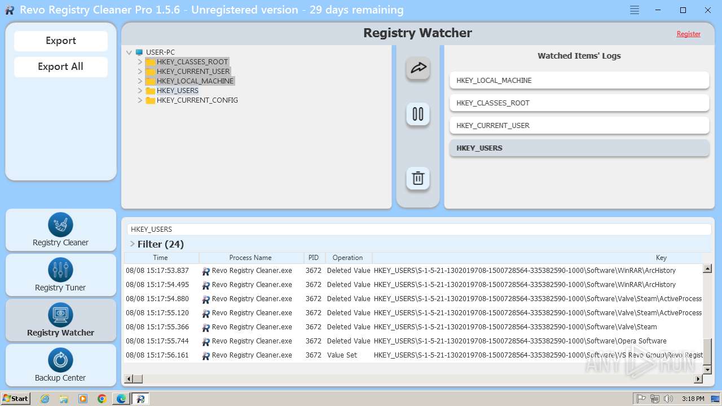Open the hamburger menu in title bar
The image size is (722, 406).
(635, 10)
